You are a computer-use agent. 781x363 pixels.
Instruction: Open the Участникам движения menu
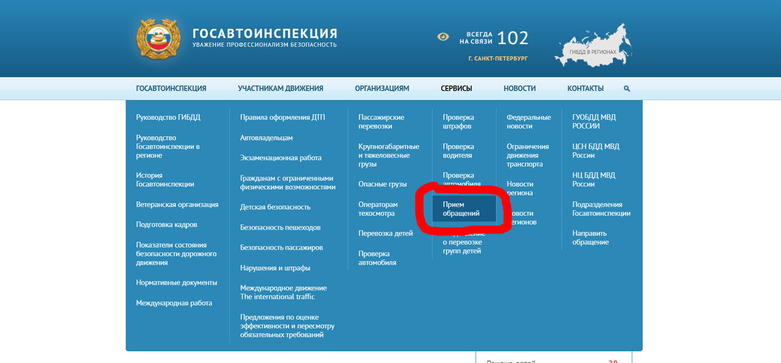281,88
